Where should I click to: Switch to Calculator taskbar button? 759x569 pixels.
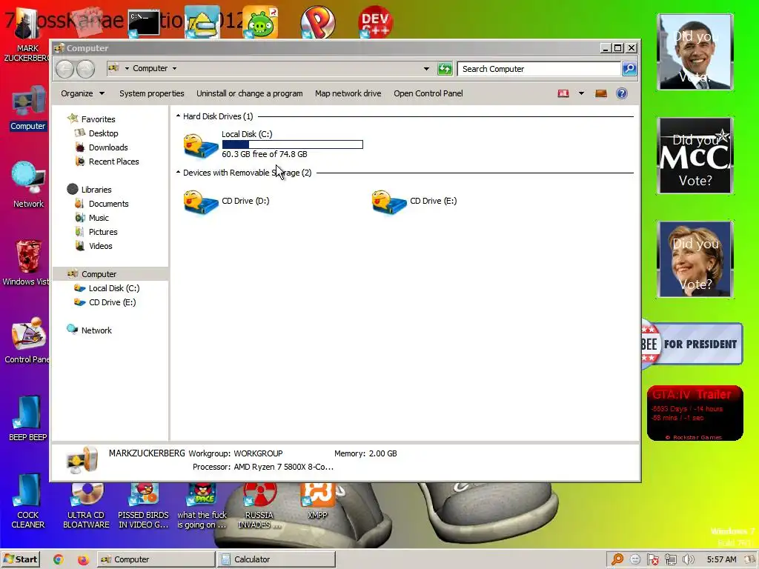click(x=276, y=559)
